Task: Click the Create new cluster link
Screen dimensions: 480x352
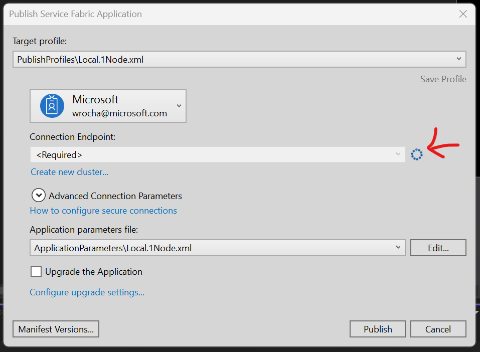Action: tap(70, 172)
